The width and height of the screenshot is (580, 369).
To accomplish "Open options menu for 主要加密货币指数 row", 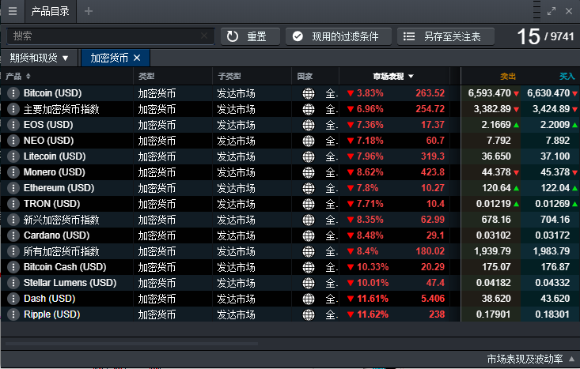I will [13, 109].
